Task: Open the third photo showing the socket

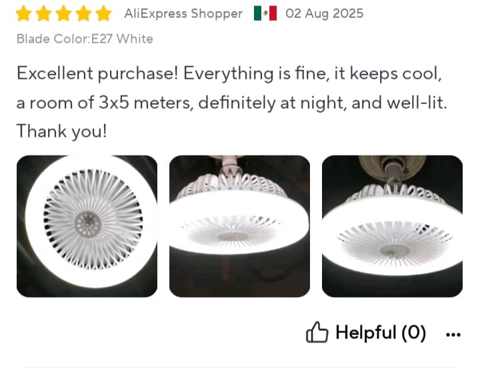Action: pyautogui.click(x=393, y=226)
